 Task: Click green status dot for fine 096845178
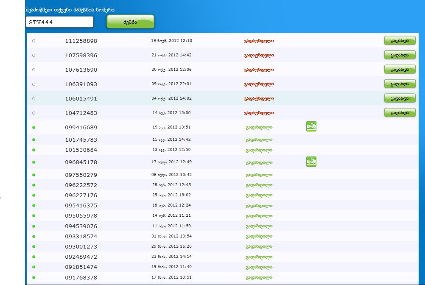coord(34,162)
